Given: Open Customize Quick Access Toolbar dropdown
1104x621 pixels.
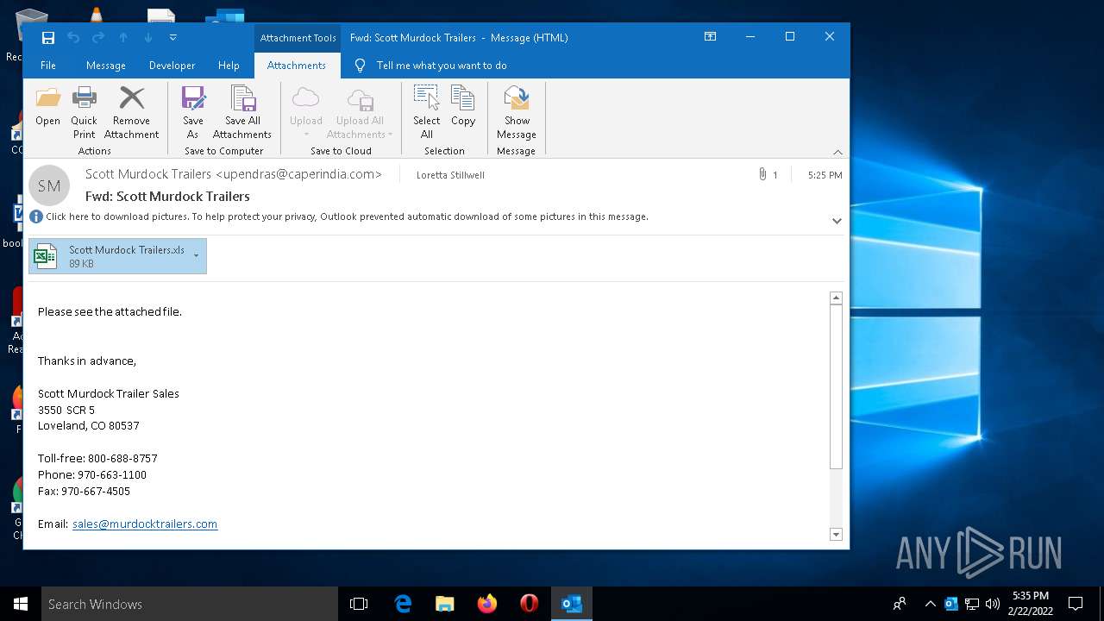Looking at the screenshot, I should (172, 37).
